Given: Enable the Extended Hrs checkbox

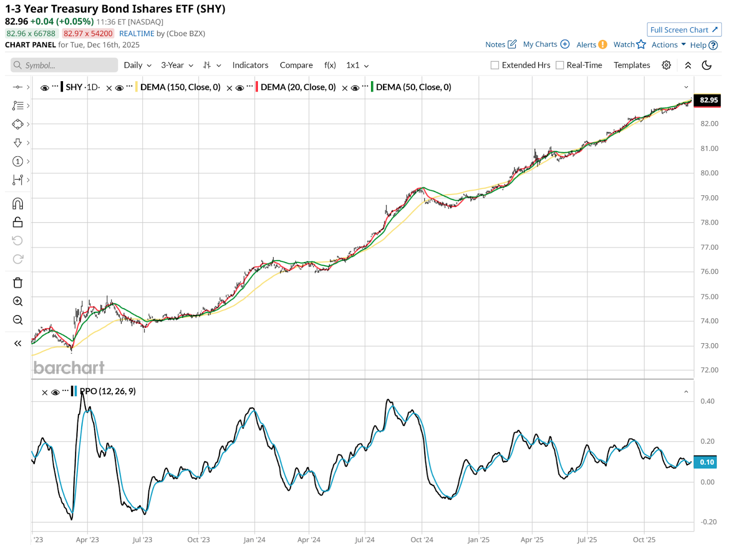Looking at the screenshot, I should (495, 65).
